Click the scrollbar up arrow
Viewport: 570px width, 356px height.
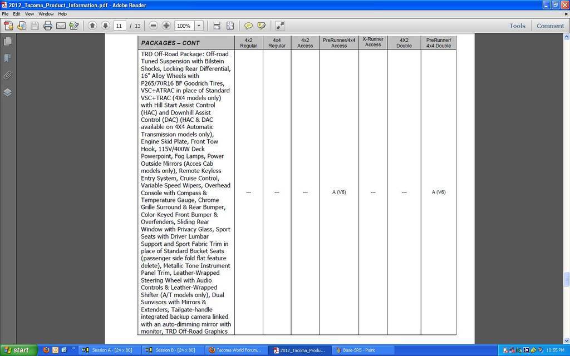[566, 37]
